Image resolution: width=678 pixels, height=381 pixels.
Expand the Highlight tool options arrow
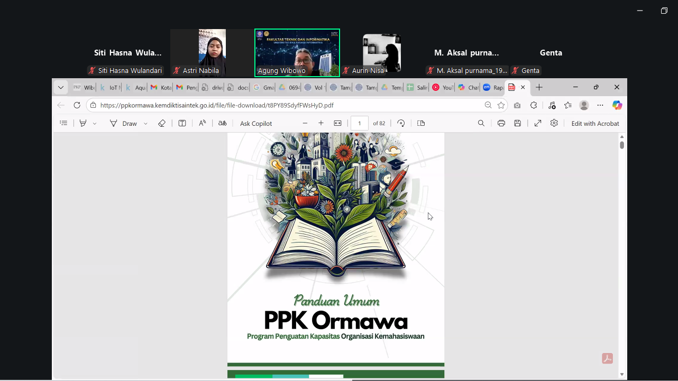[95, 124]
